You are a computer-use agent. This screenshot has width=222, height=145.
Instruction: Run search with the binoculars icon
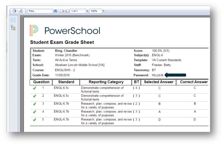click(55, 11)
